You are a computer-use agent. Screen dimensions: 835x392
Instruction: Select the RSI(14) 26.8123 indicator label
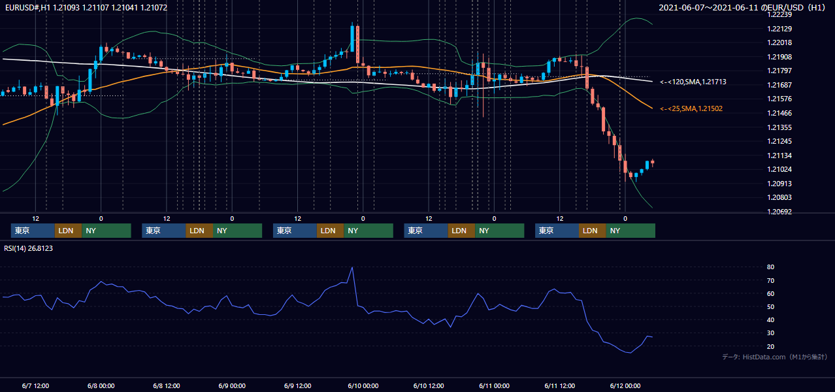point(29,248)
